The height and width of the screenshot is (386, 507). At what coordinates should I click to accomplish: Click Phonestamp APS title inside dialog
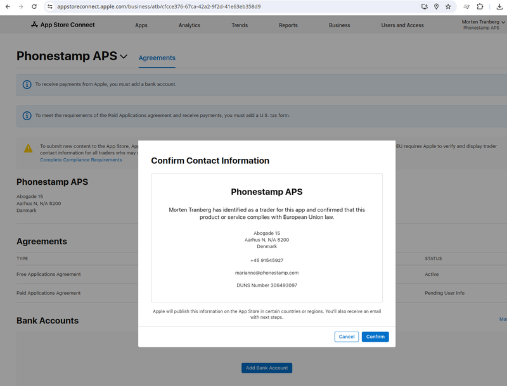267,192
